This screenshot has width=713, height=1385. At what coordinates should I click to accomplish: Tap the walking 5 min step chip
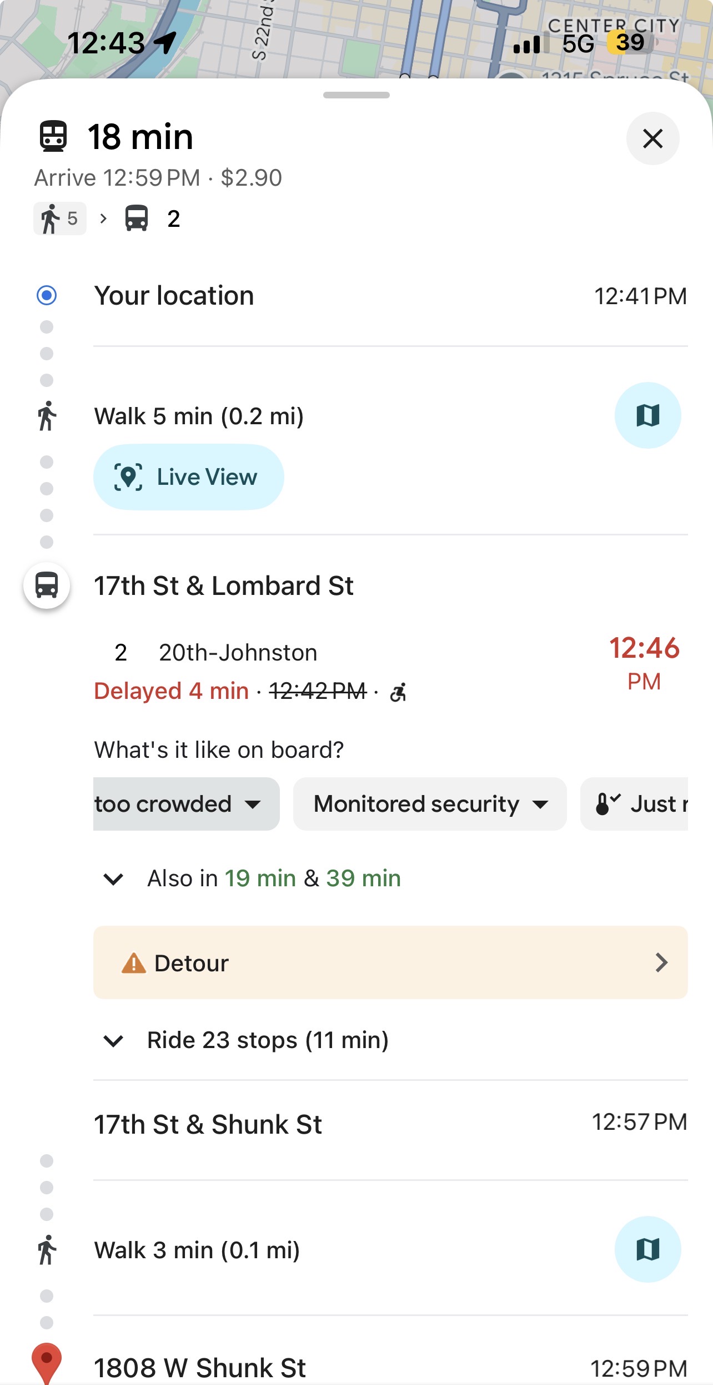click(59, 219)
